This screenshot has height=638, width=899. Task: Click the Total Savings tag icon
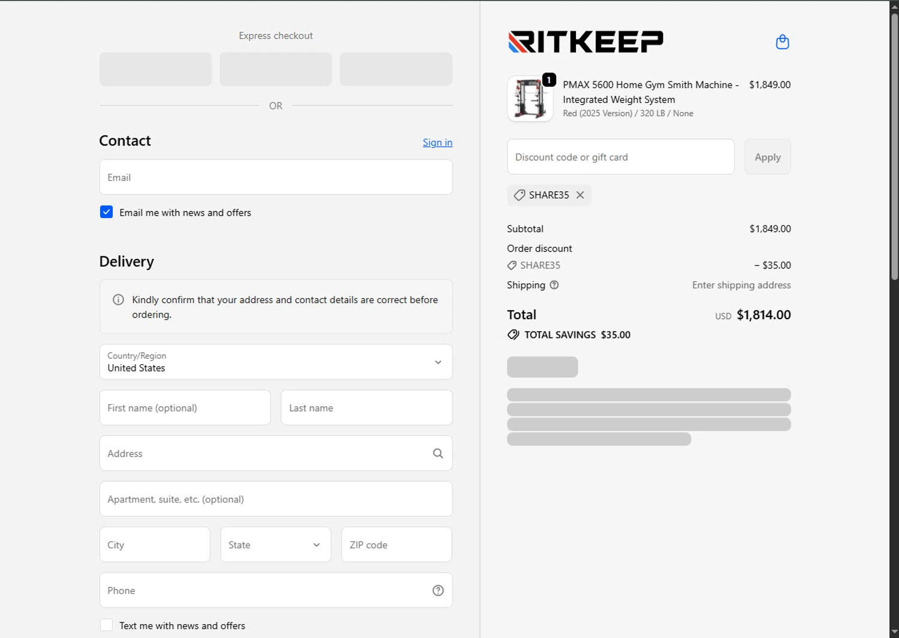[513, 335]
